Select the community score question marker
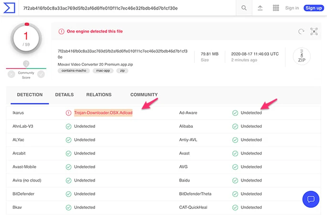The image size is (327, 215). point(26,64)
